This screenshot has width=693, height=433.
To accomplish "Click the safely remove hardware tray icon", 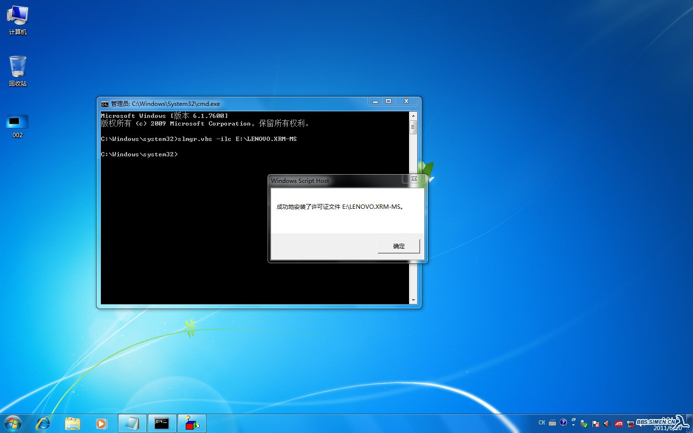I will point(584,424).
